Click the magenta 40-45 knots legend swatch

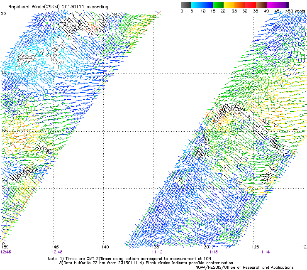click(x=272, y=5)
